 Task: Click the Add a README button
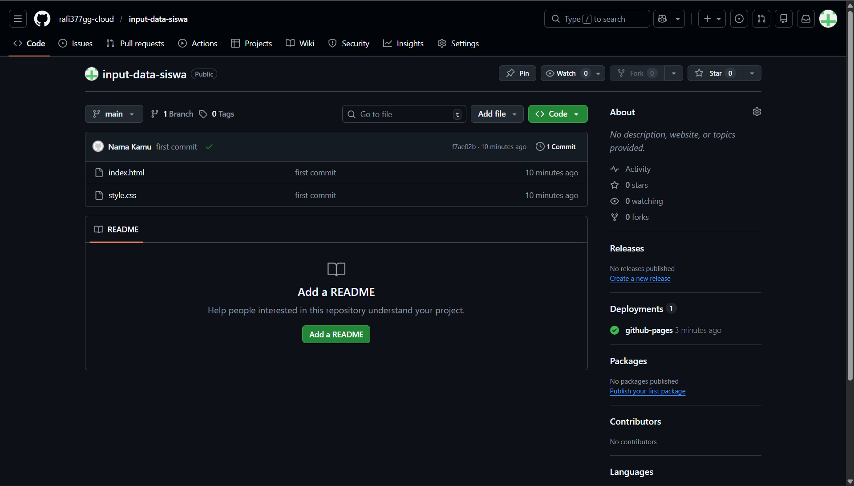point(336,334)
